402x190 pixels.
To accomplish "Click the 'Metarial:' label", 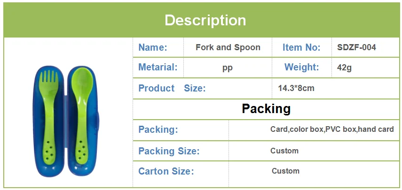I will (x=158, y=67).
